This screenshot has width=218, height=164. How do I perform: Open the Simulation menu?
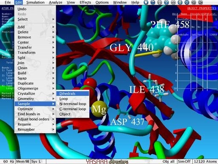pos(35,3)
